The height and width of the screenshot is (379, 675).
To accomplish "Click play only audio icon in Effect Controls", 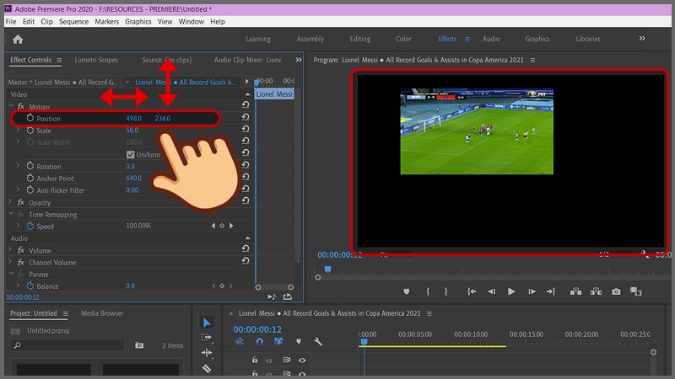I will [x=272, y=296].
